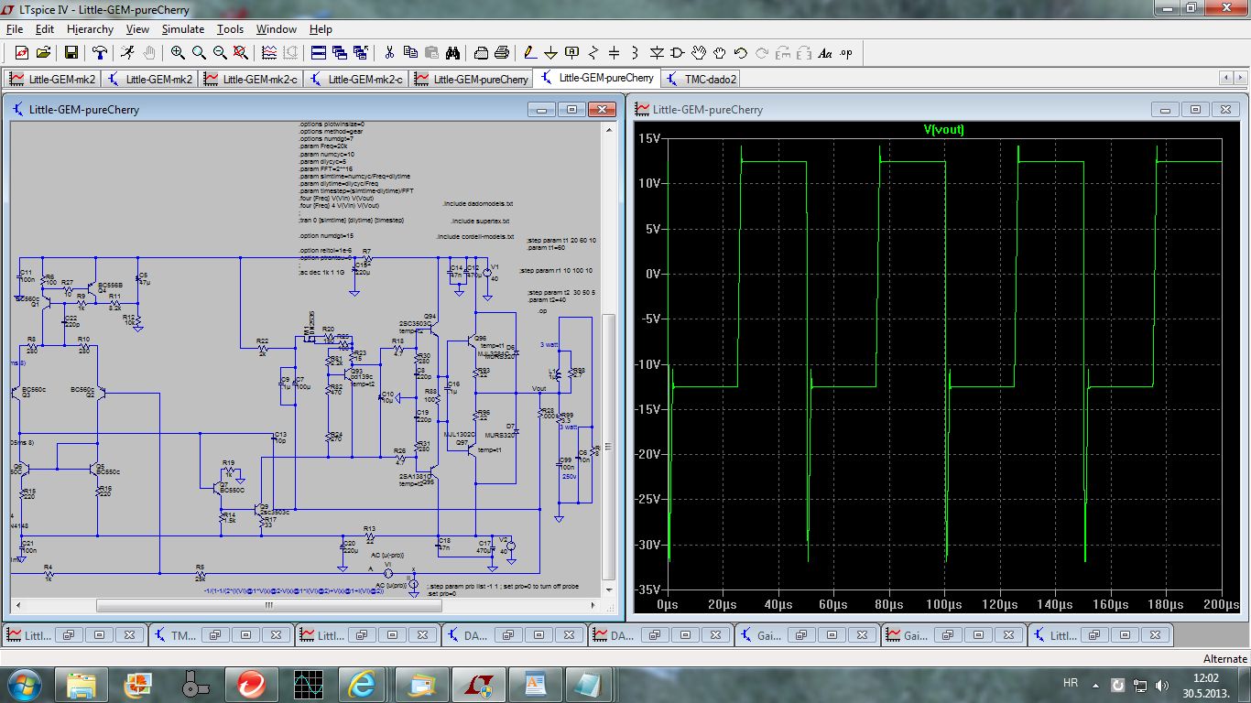
Task: Switch to the TMC-dado2 tab
Action: click(702, 79)
